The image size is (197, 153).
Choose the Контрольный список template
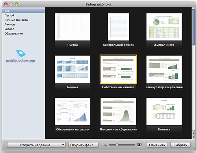(118, 27)
